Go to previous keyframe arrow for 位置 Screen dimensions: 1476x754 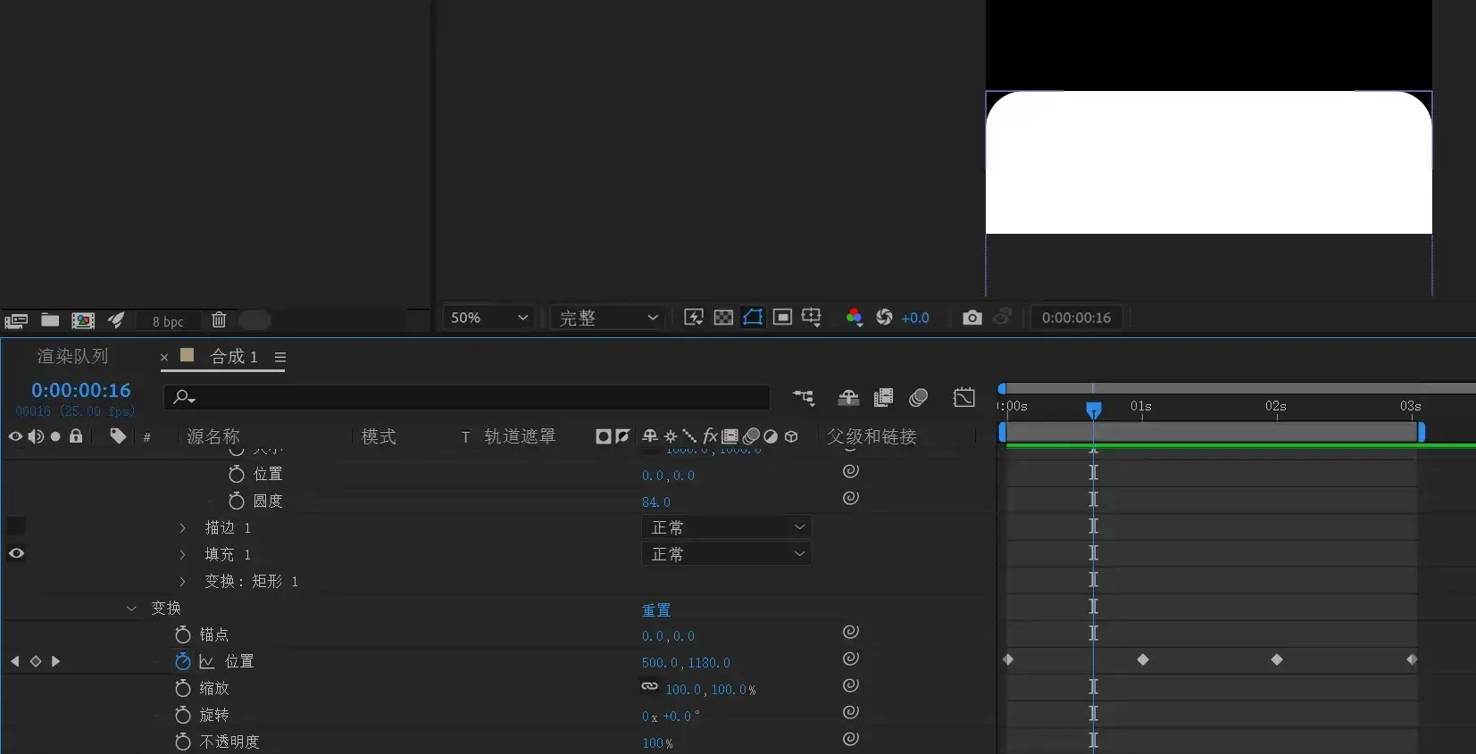(14, 661)
